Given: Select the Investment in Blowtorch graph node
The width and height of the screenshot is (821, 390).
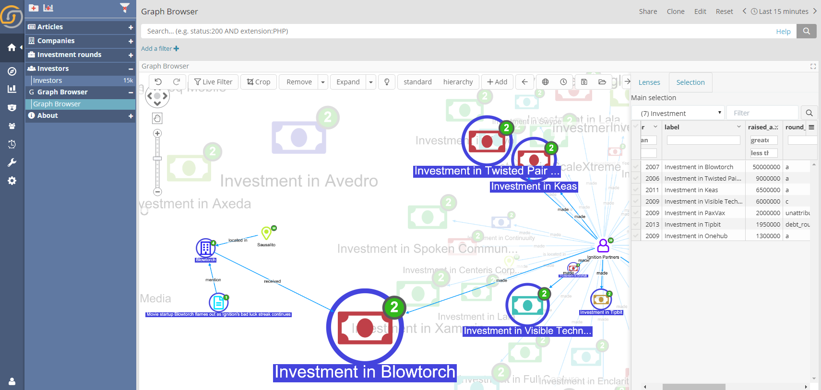Looking at the screenshot, I should pos(365,327).
